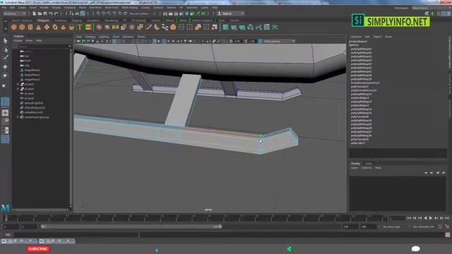Image resolution: width=452 pixels, height=254 pixels.
Task: Open the Sign In dropdown
Action: coord(231,13)
